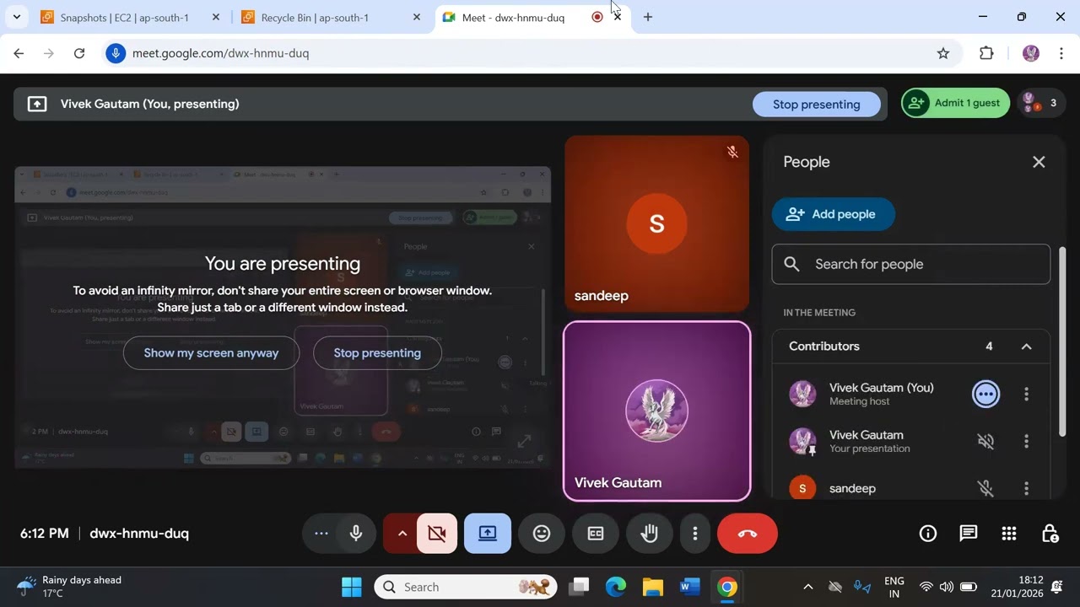Open the Chrome profile avatar
This screenshot has width=1080, height=607.
pos(1030,53)
